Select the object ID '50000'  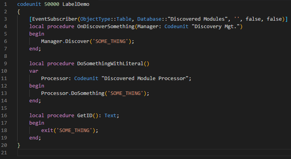pos(52,4)
